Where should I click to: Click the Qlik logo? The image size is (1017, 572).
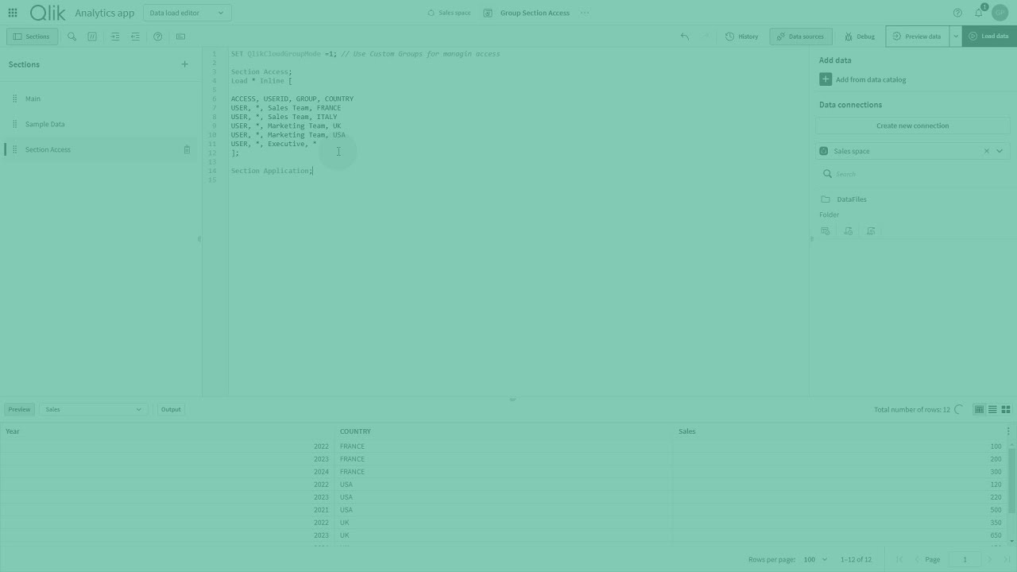point(48,13)
